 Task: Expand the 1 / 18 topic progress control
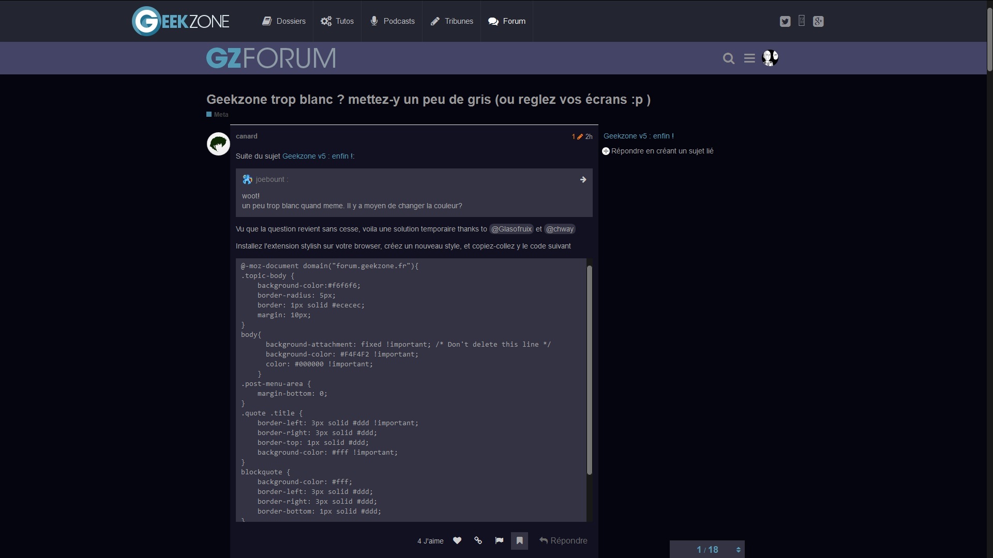click(x=707, y=549)
